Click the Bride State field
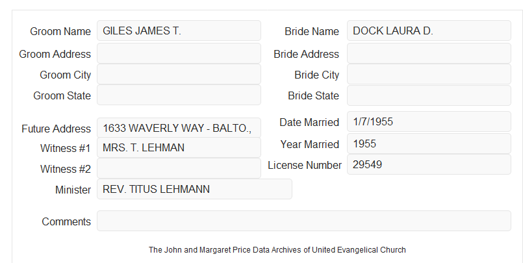523x263 pixels. 429,95
